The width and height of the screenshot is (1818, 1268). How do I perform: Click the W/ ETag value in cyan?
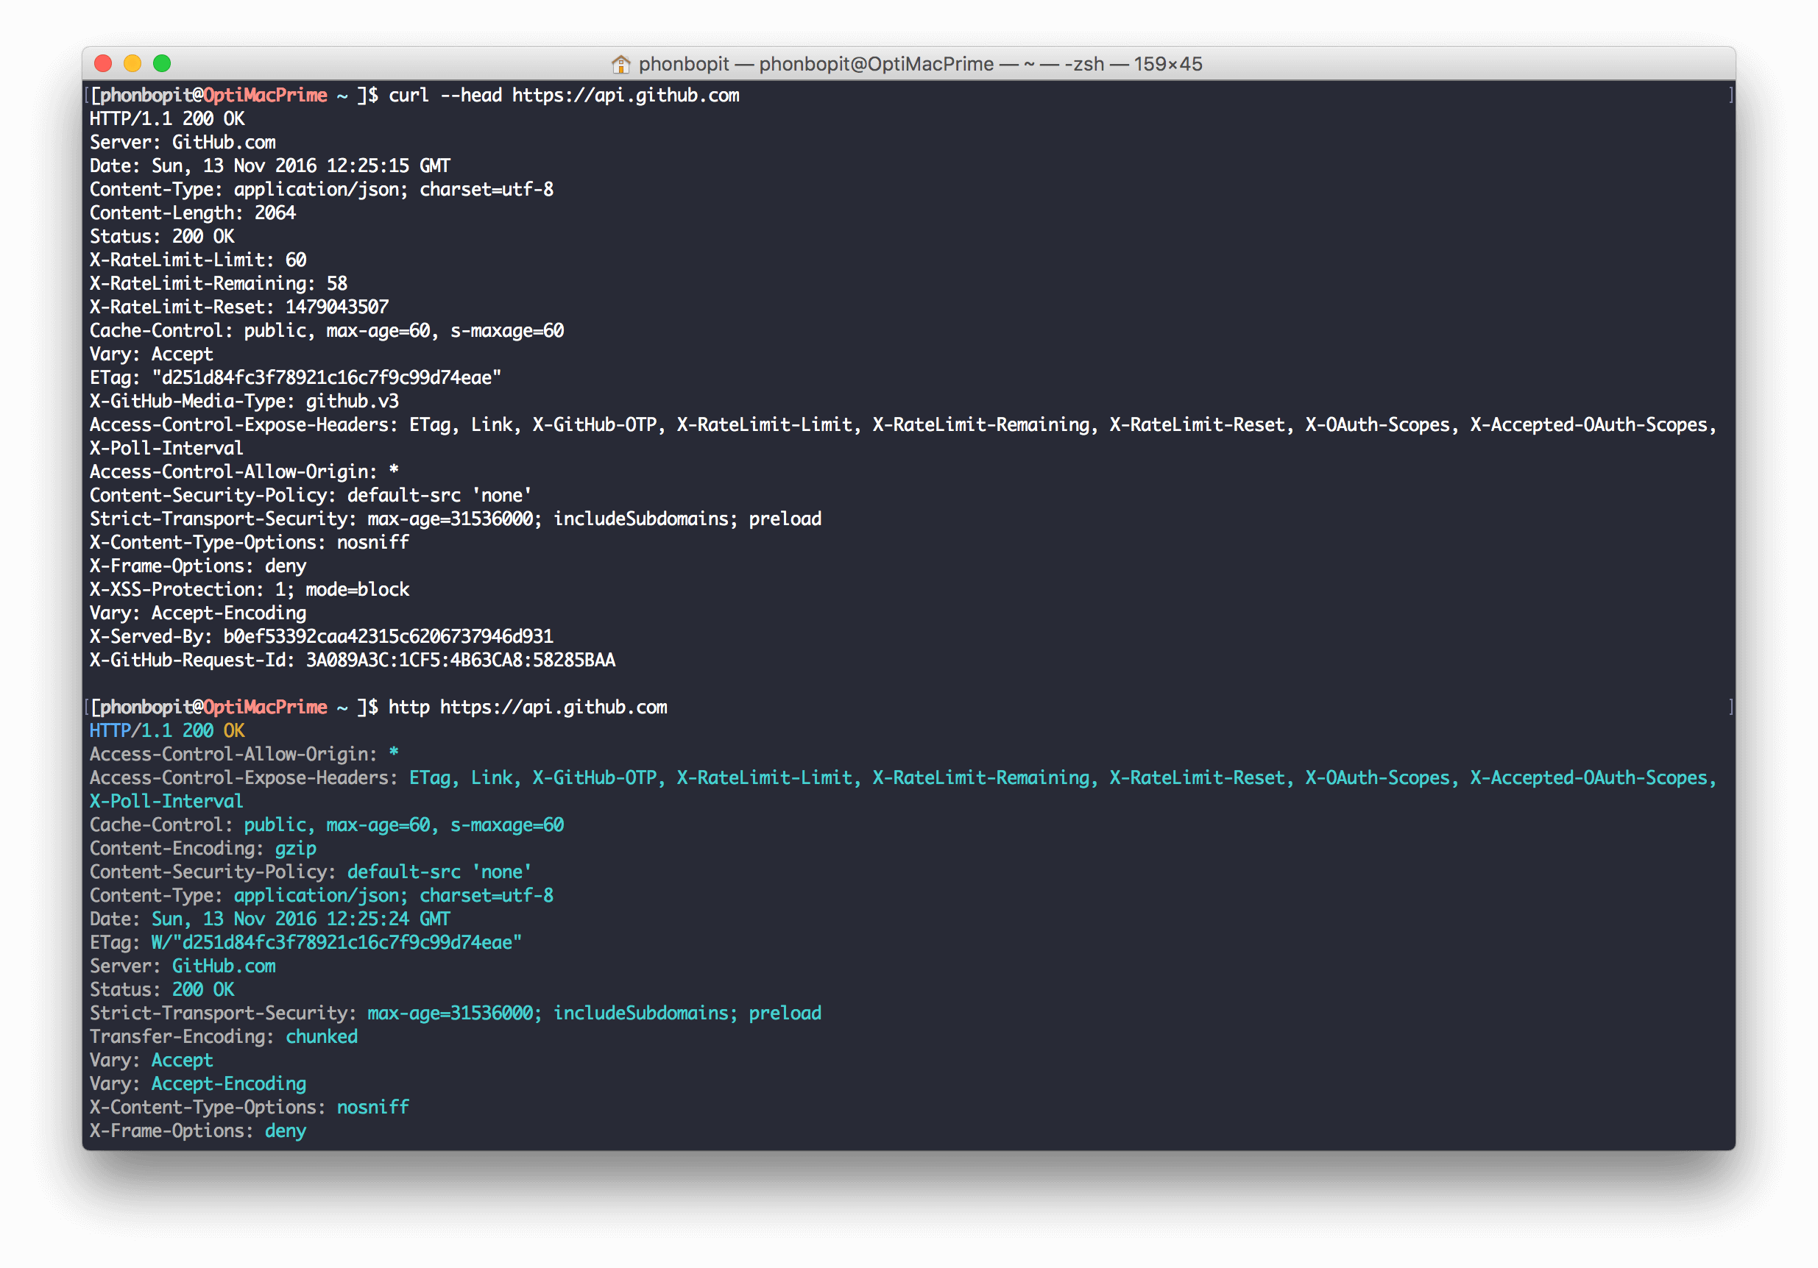click(x=336, y=943)
